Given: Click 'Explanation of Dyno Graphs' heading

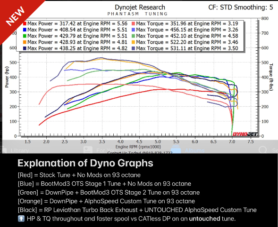Looking at the screenshot, I should 85,163.
